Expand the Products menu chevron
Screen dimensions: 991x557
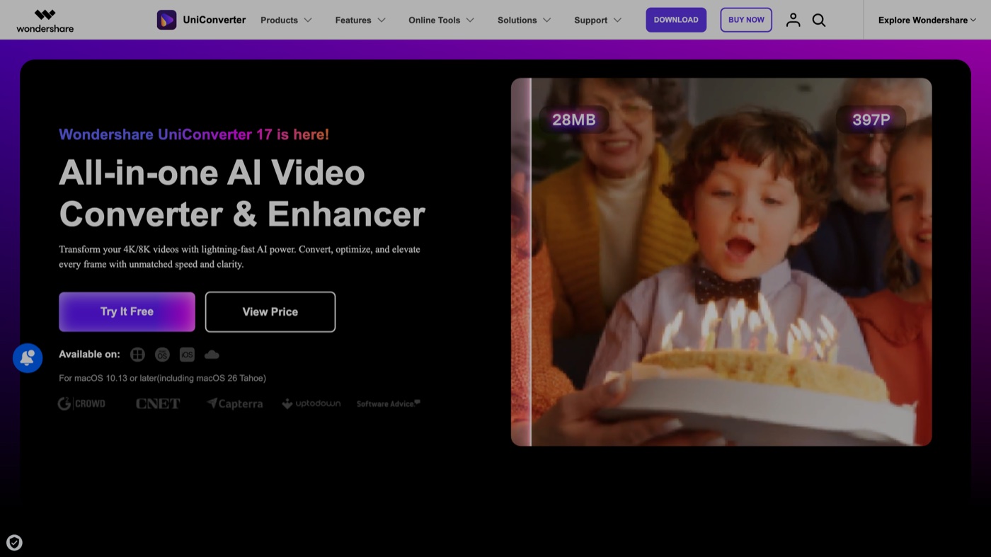click(x=308, y=20)
